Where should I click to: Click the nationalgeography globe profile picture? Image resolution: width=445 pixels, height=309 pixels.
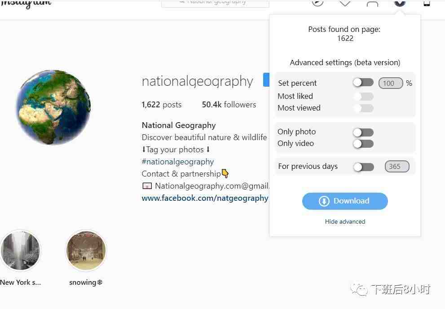53,107
